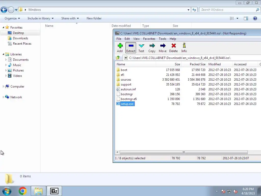Click the Explorer forward navigation button
This screenshot has height=196, width=261.
click(11, 10)
